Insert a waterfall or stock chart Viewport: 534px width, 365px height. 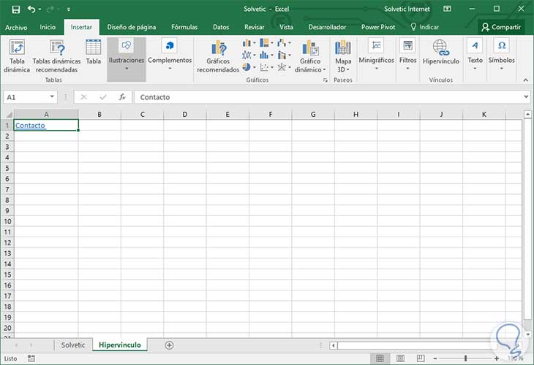(284, 43)
